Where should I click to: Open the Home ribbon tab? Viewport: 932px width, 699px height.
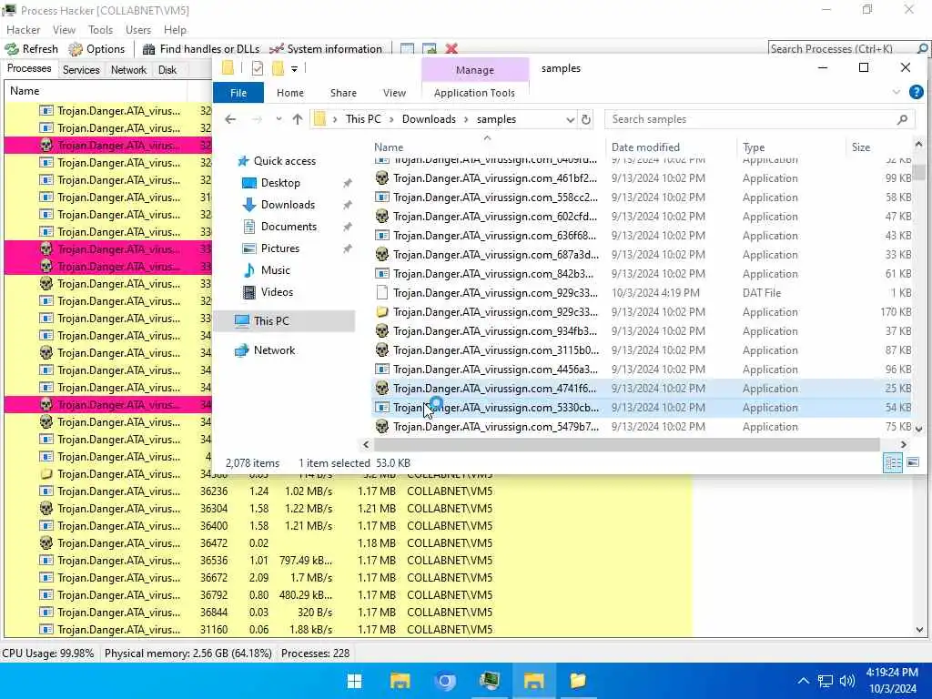[290, 93]
